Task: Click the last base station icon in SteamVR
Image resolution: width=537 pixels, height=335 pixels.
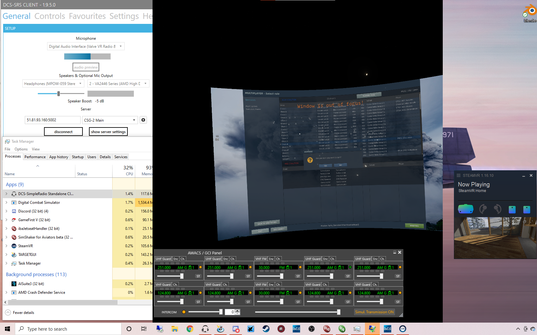Action: point(527,210)
